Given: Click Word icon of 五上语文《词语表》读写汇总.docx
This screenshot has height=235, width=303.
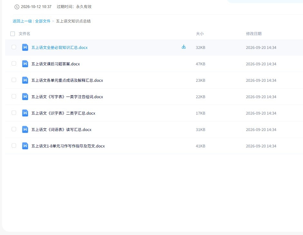Looking at the screenshot, I should click(x=25, y=129).
